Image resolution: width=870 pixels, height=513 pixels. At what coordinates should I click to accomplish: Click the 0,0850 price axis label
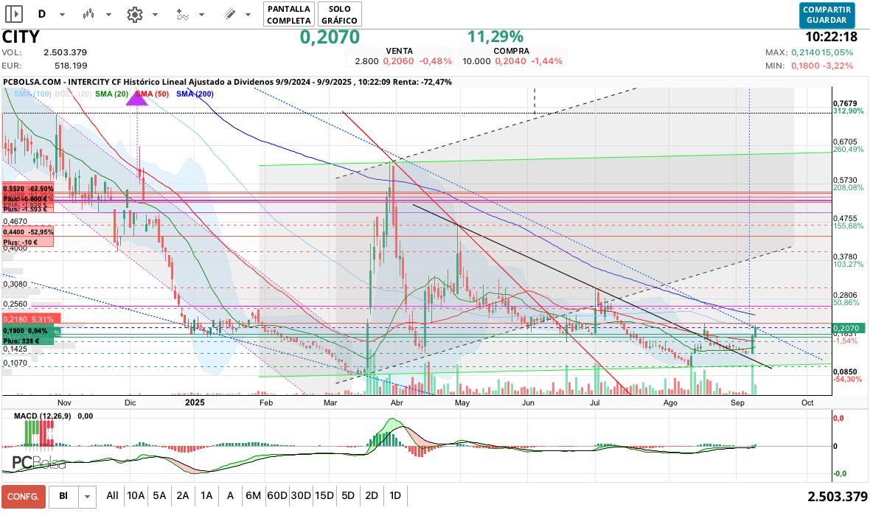[x=845, y=372]
